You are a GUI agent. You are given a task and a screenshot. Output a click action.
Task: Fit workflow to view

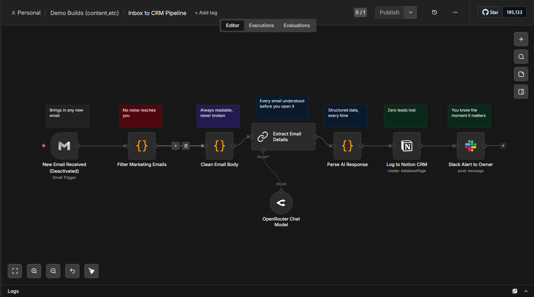[x=15, y=271]
